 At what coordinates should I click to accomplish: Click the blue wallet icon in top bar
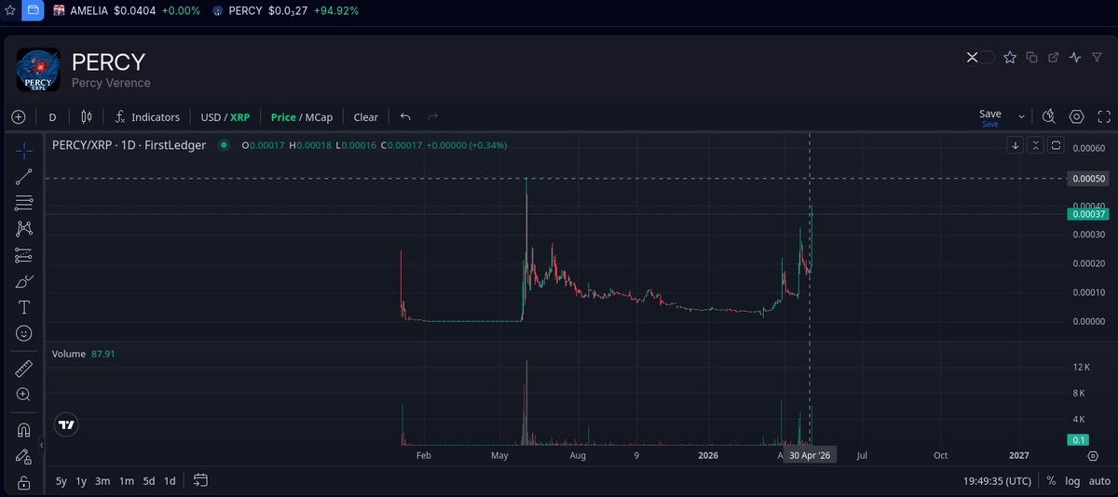point(33,10)
